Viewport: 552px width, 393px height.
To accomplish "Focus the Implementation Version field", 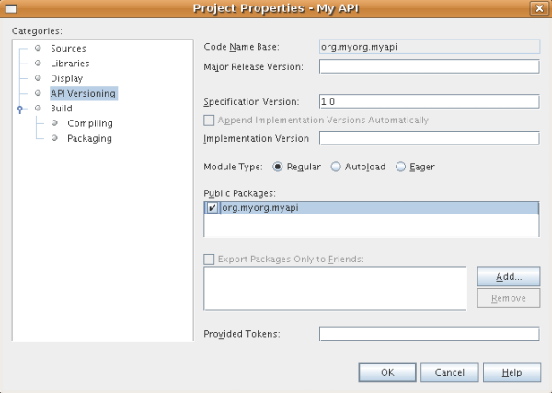I will tap(428, 138).
